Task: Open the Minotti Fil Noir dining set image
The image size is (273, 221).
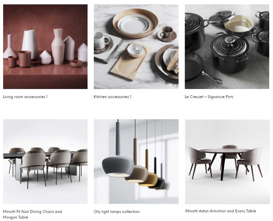Action: point(45,161)
